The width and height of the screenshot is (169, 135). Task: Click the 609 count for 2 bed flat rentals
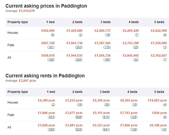79,117
